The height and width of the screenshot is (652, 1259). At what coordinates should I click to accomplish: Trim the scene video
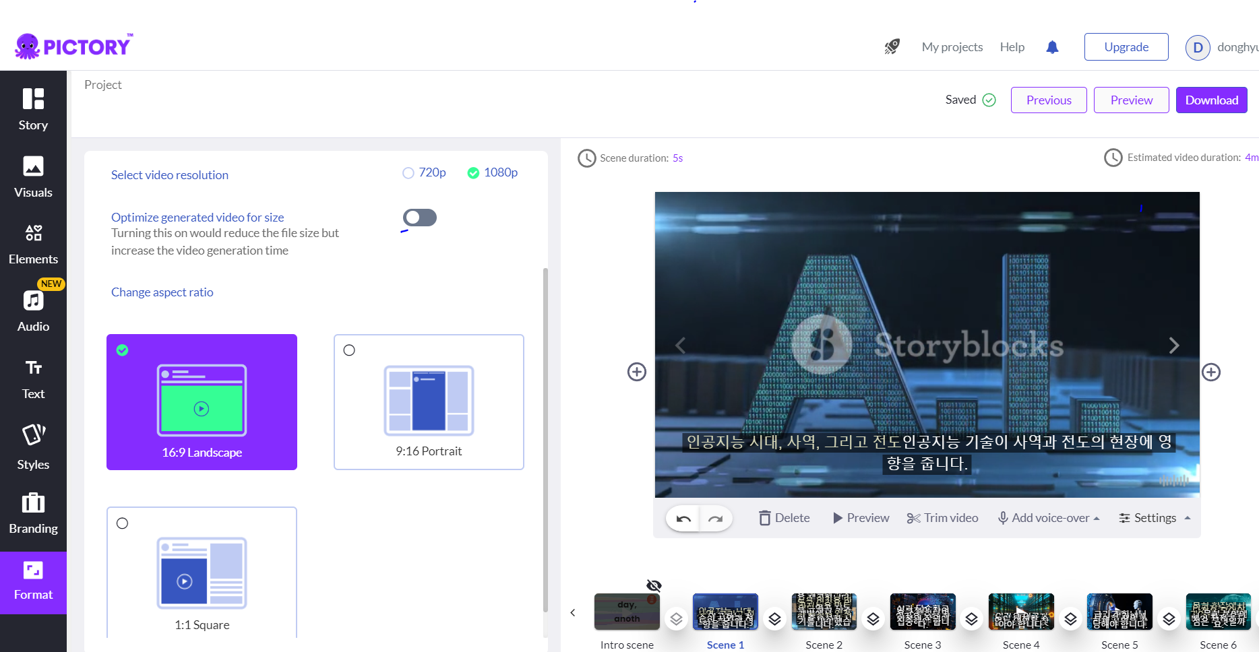(x=942, y=518)
